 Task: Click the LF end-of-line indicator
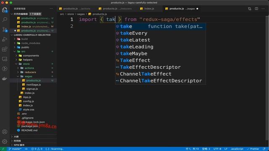click(226, 149)
